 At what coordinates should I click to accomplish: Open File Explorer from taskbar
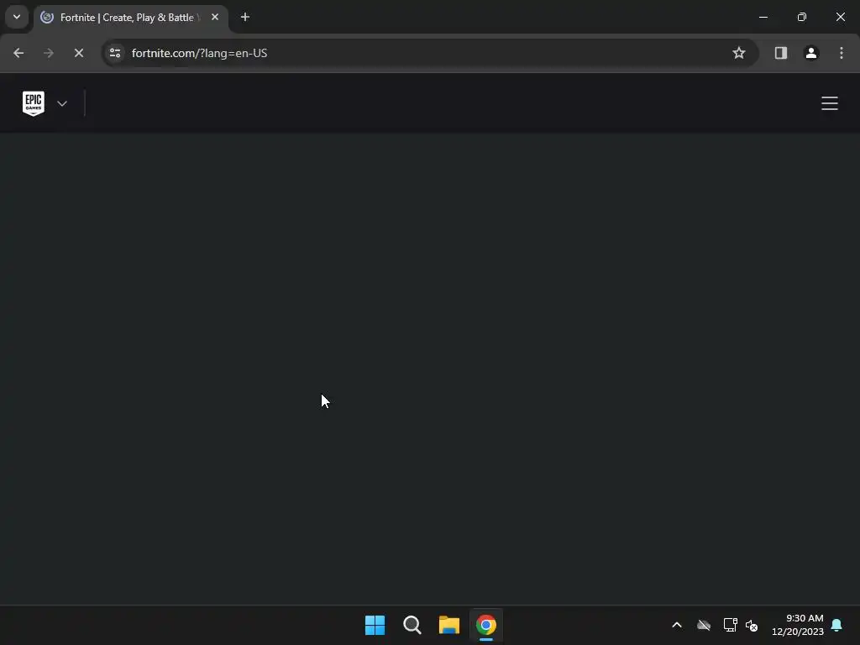(449, 625)
